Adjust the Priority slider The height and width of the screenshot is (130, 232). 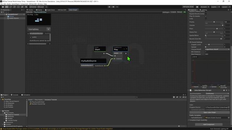tap(214, 22)
